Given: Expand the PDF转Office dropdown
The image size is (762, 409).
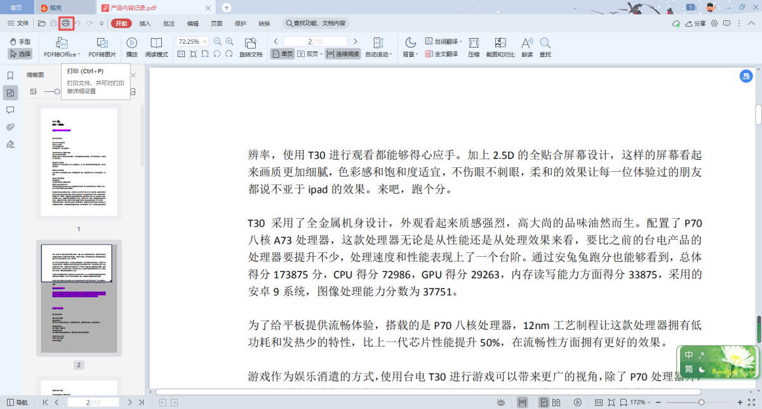Looking at the screenshot, I should pyautogui.click(x=62, y=55).
